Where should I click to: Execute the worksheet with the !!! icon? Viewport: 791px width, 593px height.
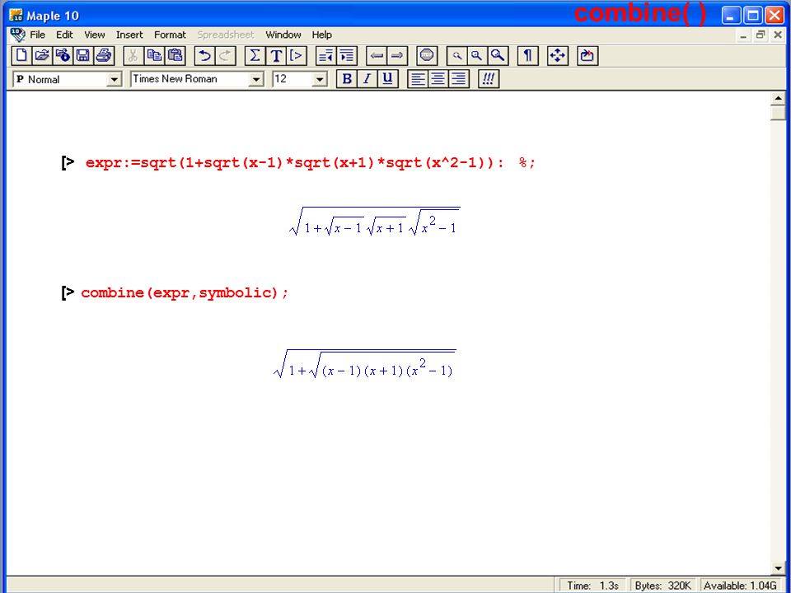click(489, 79)
